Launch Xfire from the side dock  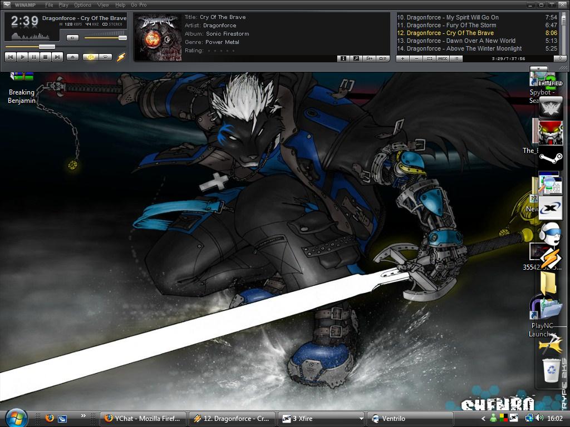[x=551, y=208]
